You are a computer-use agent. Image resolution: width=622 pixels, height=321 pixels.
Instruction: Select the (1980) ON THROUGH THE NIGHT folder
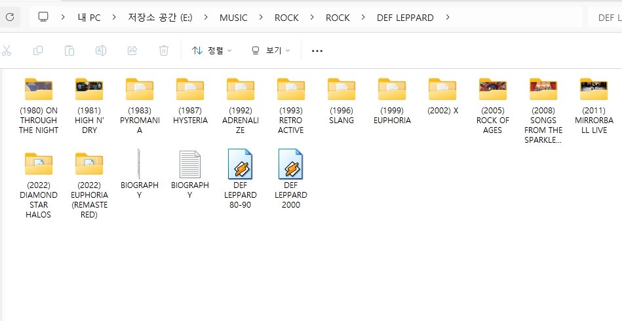coord(39,106)
